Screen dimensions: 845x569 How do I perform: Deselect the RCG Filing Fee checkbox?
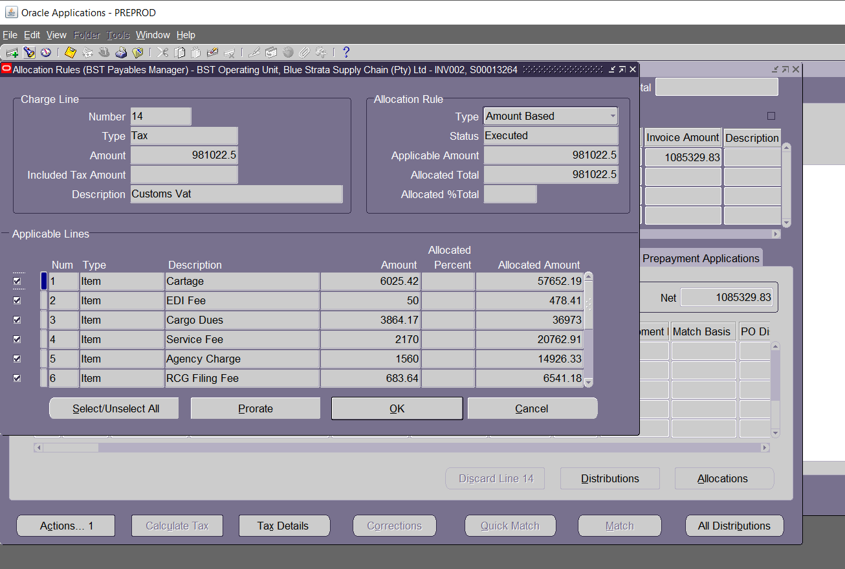tap(17, 378)
